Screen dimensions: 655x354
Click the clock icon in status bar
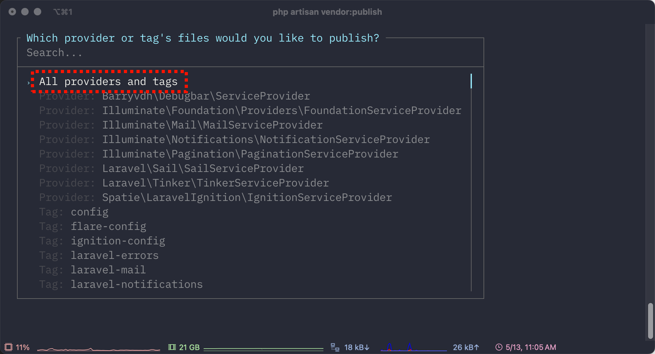pos(499,347)
